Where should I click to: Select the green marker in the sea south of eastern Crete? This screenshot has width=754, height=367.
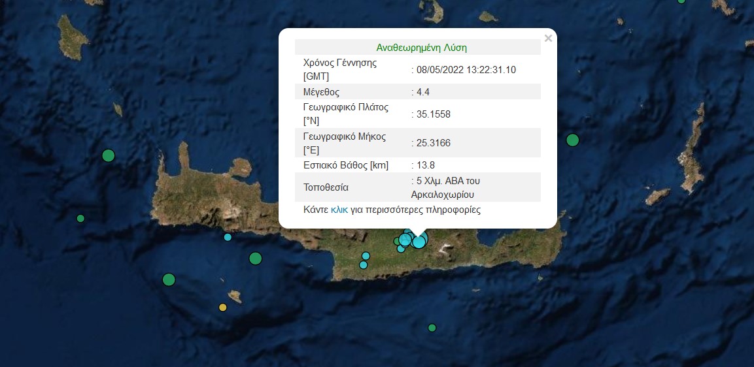(x=432, y=328)
